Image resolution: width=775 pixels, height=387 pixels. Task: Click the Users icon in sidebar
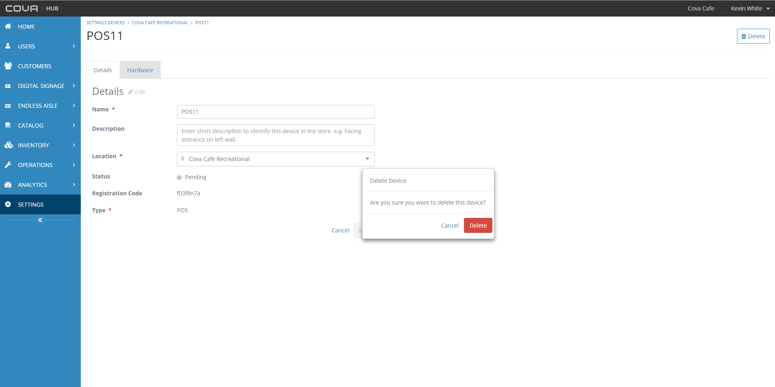point(8,46)
